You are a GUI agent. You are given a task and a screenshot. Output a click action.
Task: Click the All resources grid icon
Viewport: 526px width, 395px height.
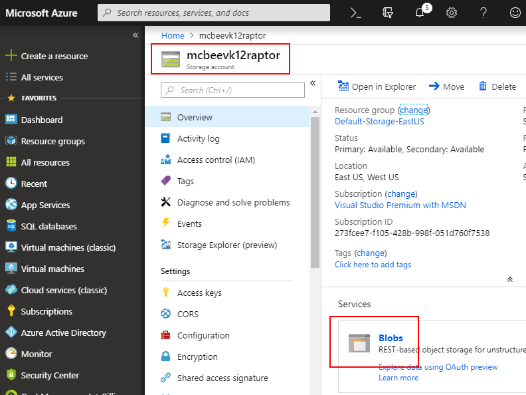pos(11,162)
